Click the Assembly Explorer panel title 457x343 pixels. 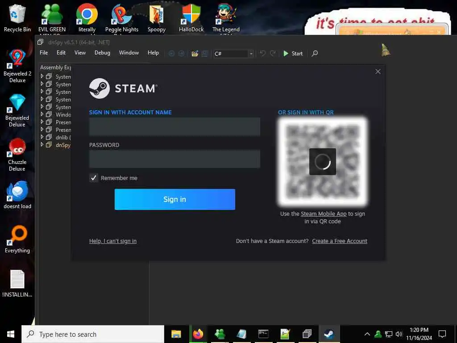tap(55, 67)
